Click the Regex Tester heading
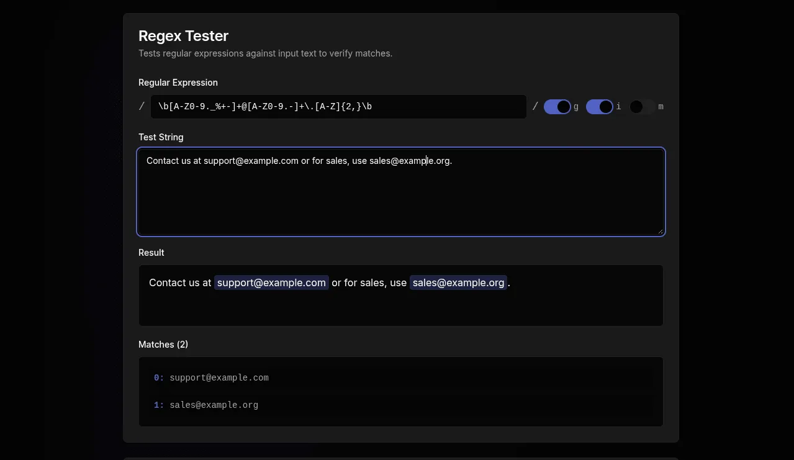 click(x=183, y=35)
